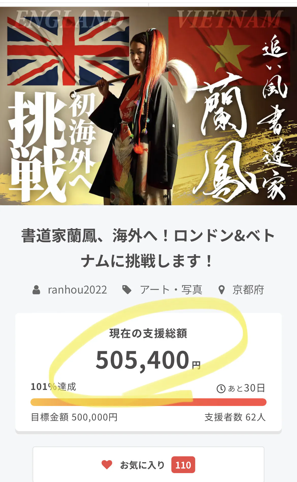Click the clock icon next to あと30日
The height and width of the screenshot is (482, 297).
221,389
